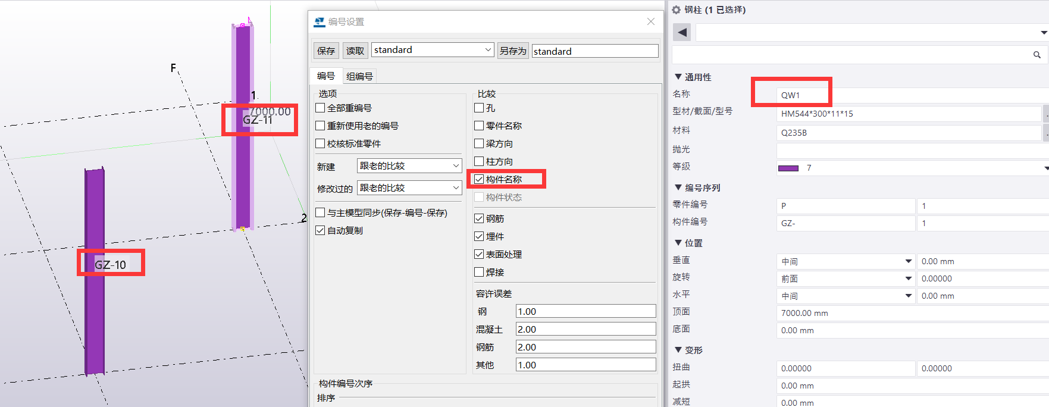Click the 混凝土 tolerance field

(x=585, y=329)
